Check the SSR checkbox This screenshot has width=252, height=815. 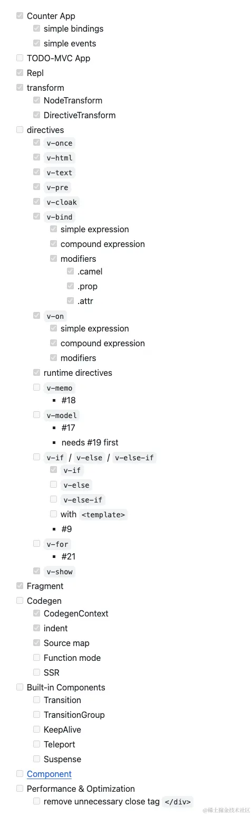(36, 672)
